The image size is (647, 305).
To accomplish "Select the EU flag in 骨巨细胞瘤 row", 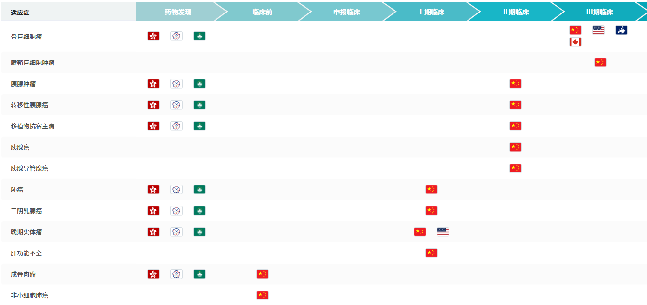I will tap(622, 30).
